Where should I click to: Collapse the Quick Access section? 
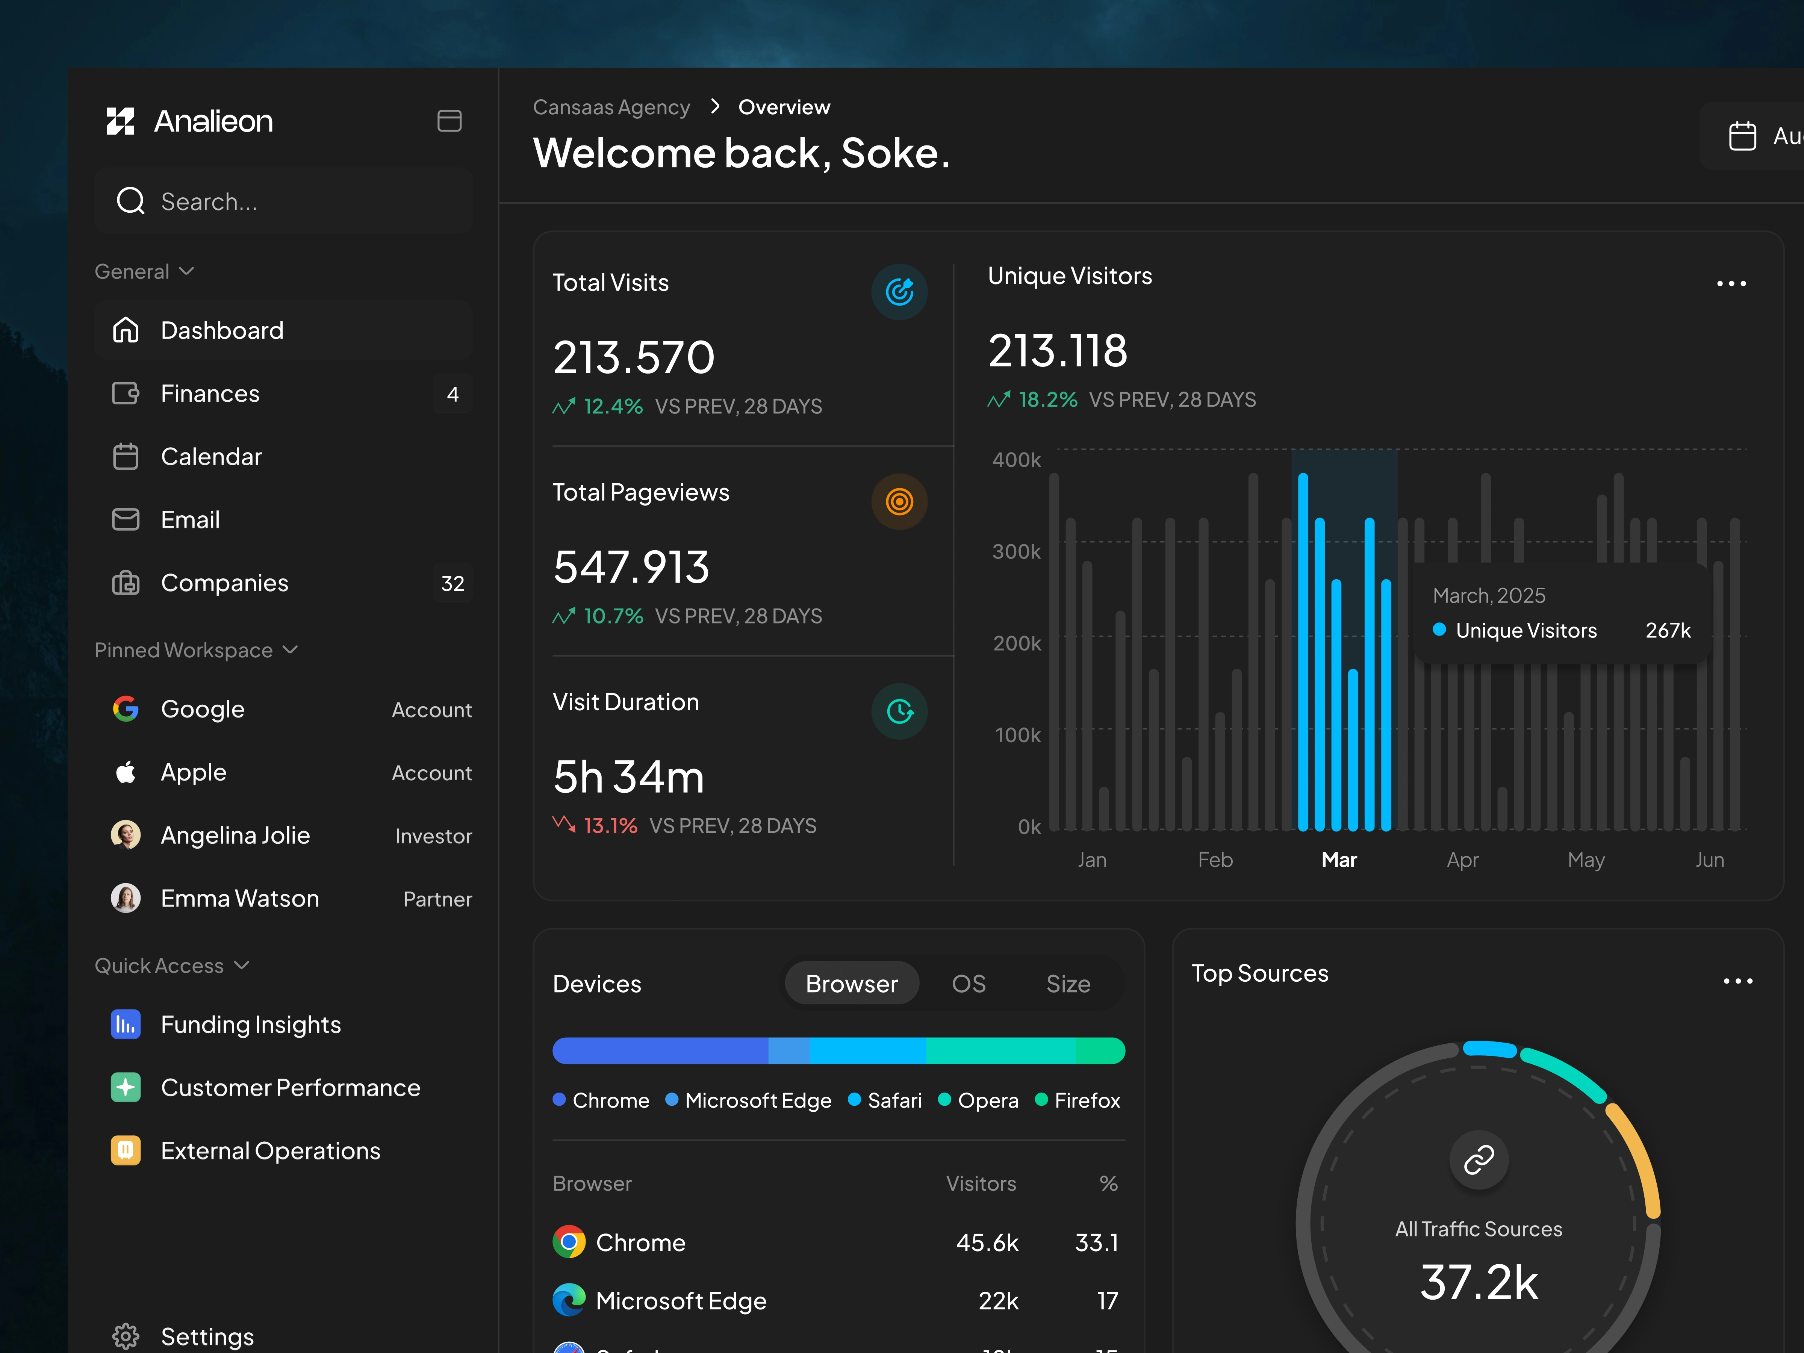coord(241,966)
